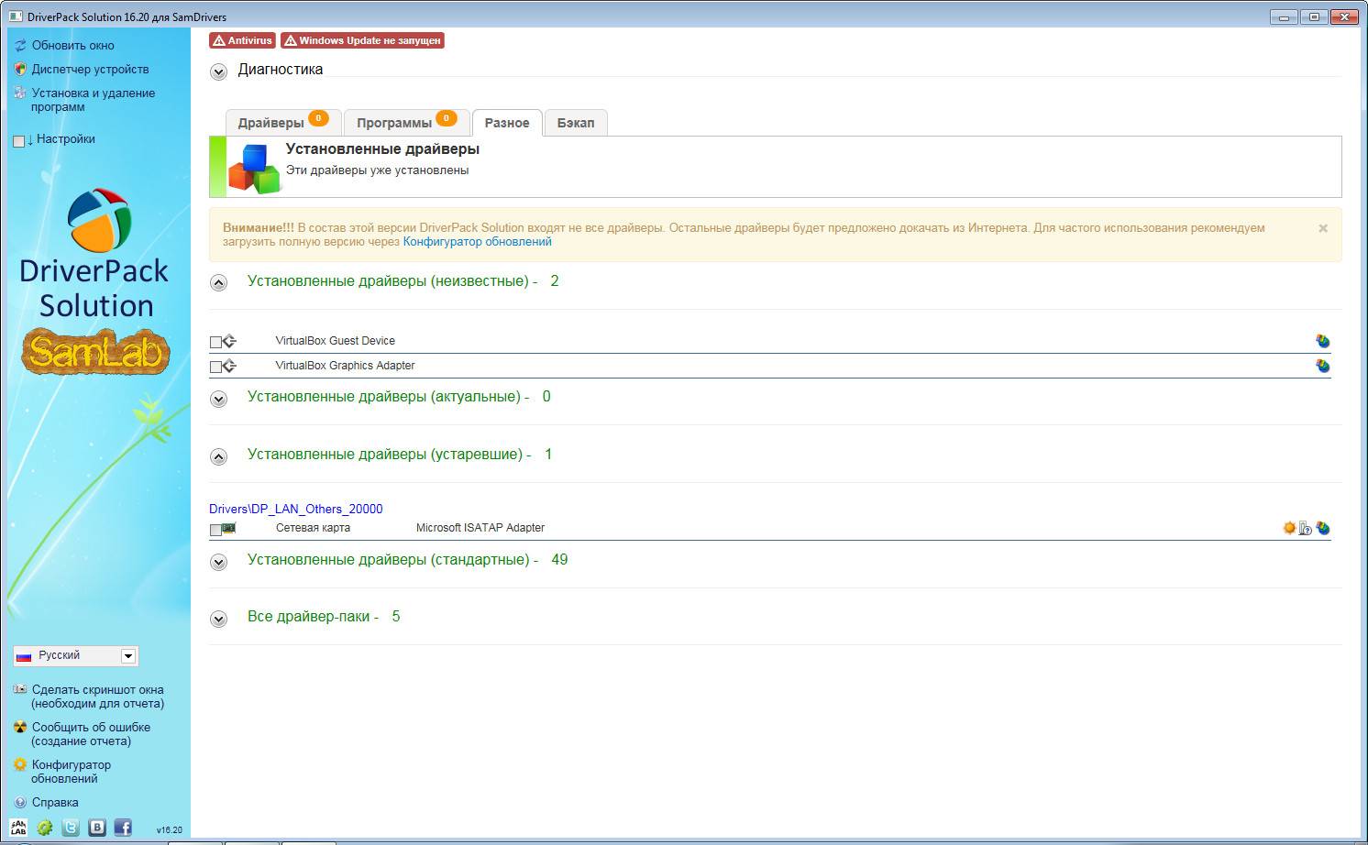The height and width of the screenshot is (845, 1368).
Task: Toggle the Настройки checkbox
Action: [x=18, y=140]
